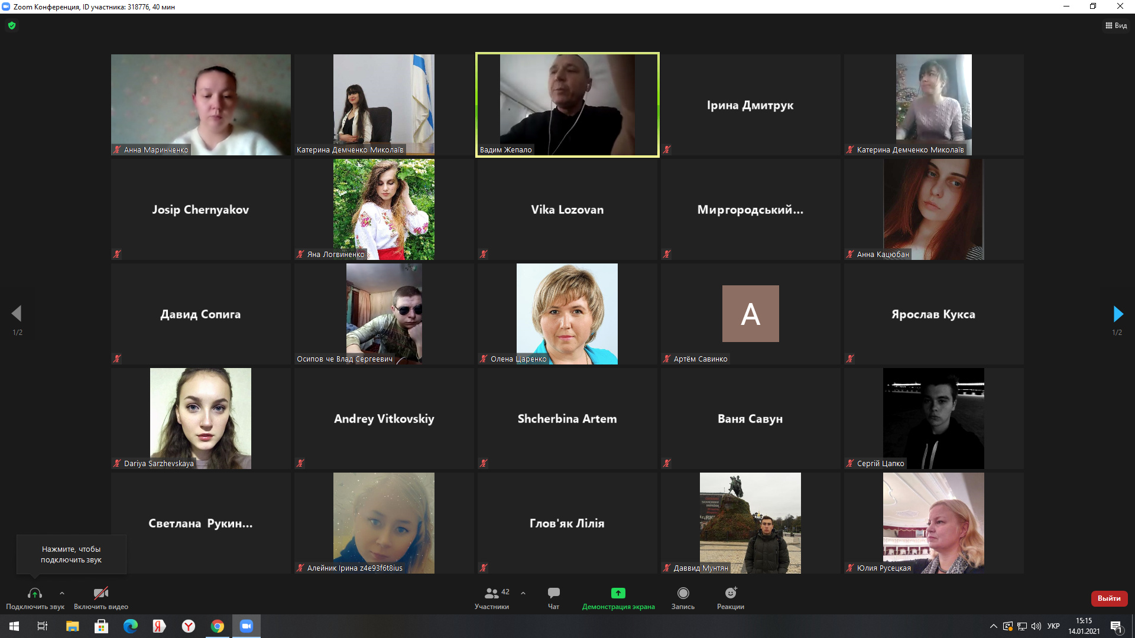The height and width of the screenshot is (638, 1135).
Task: Open the Вид view menu
Action: pos(1116,25)
